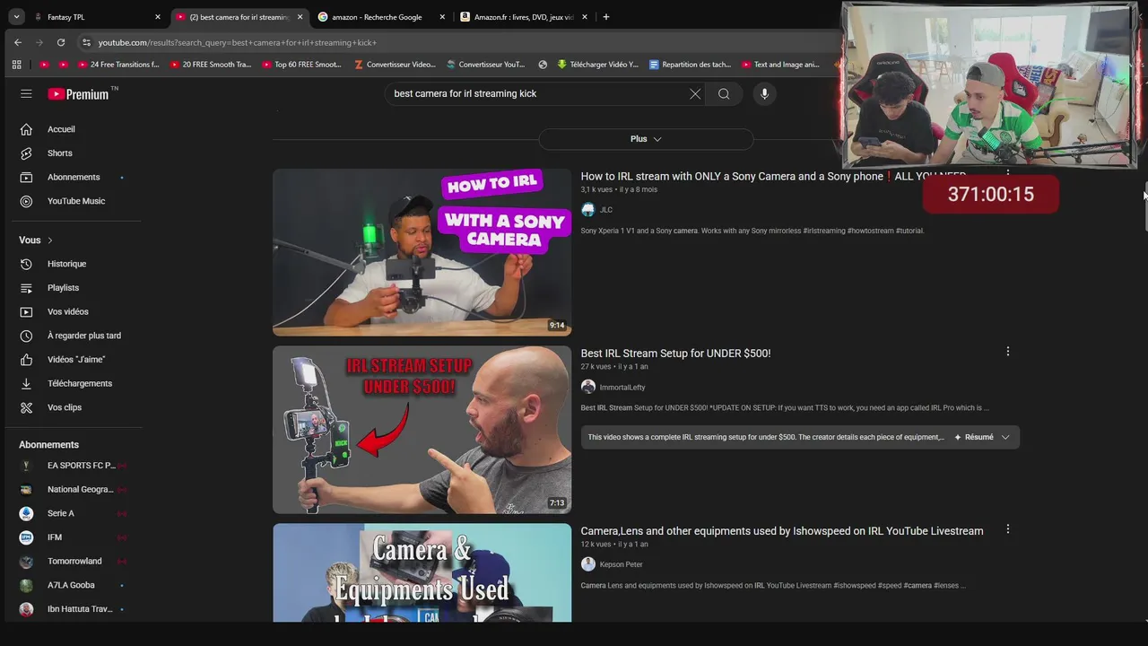The image size is (1148, 646).
Task: Open 'How to IRL stream' Sony video title
Action: [773, 177]
